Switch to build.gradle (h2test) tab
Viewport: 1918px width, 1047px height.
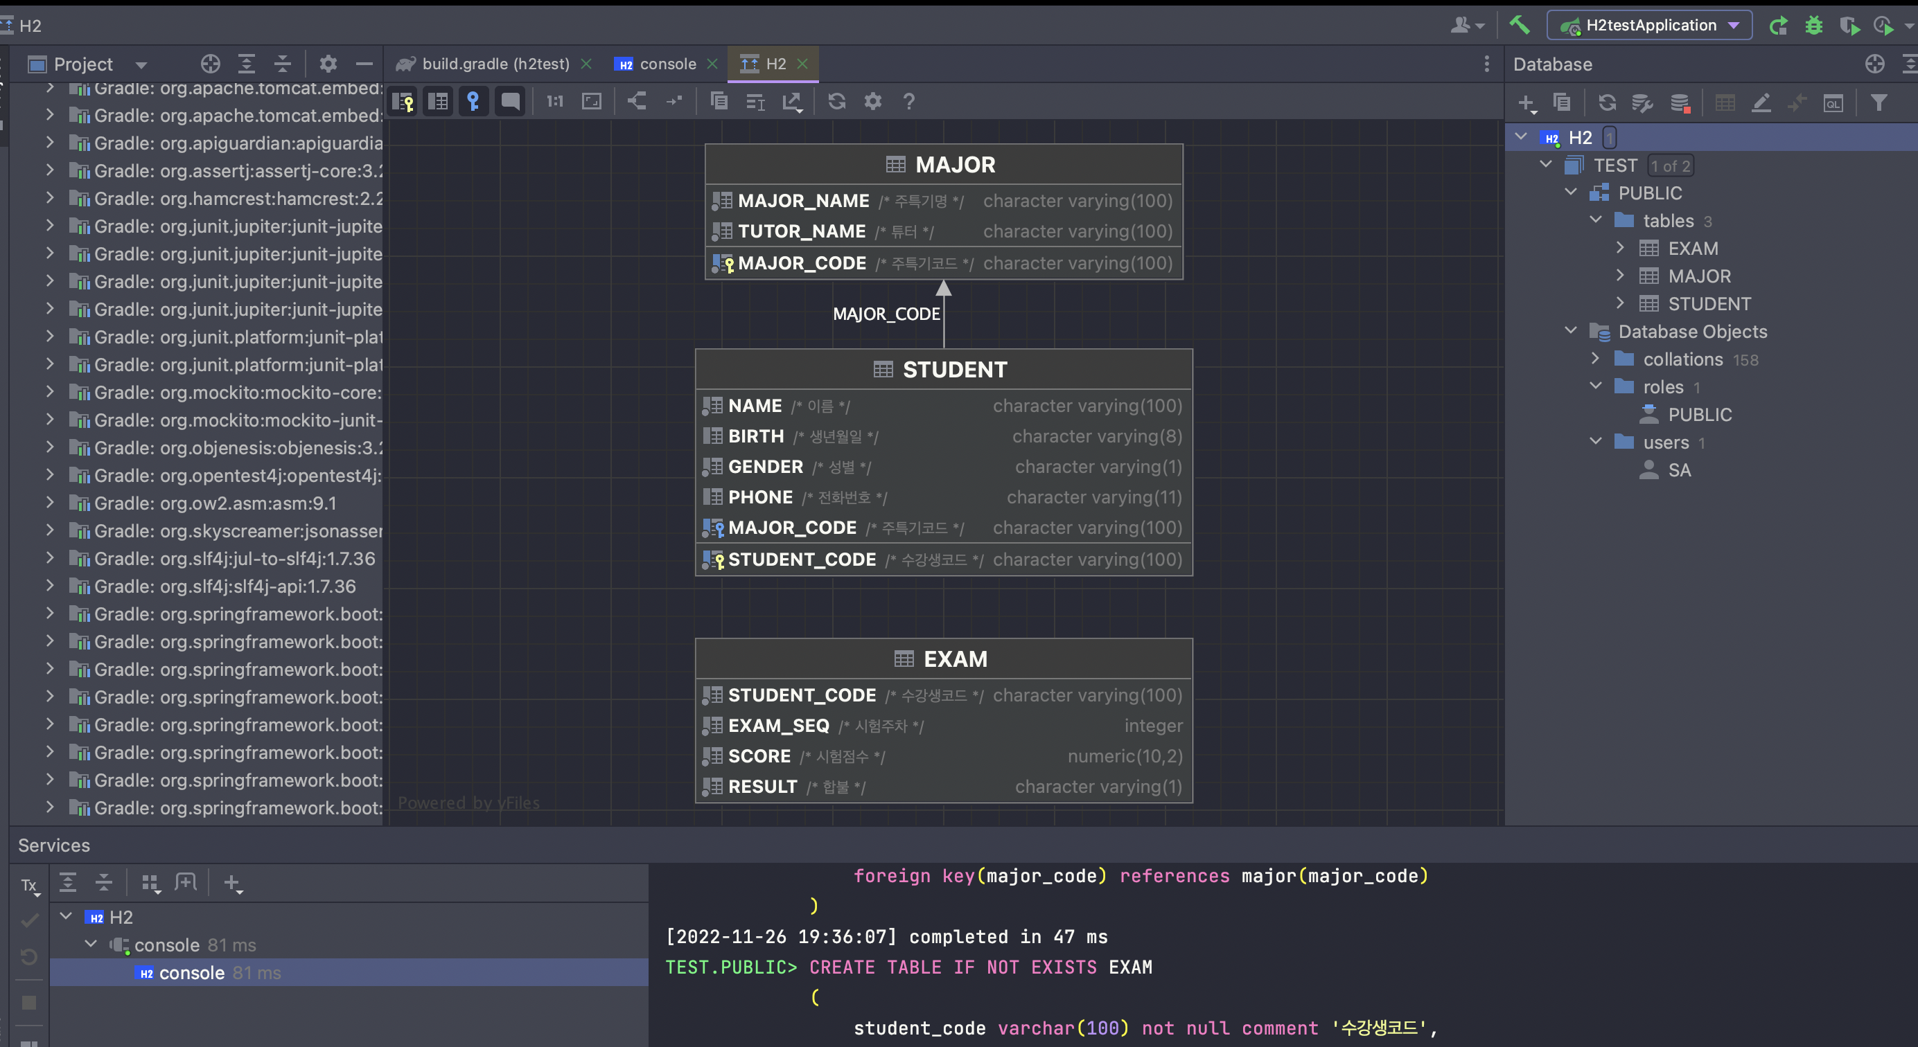click(x=495, y=64)
